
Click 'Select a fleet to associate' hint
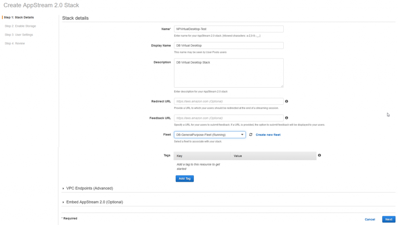198,141
